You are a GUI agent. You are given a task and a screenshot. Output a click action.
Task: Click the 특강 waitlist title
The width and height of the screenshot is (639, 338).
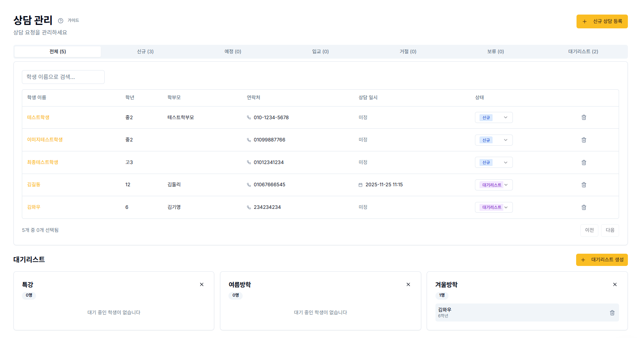28,285
